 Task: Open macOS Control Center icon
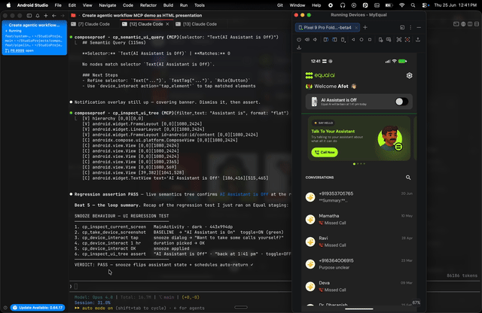pos(426,5)
